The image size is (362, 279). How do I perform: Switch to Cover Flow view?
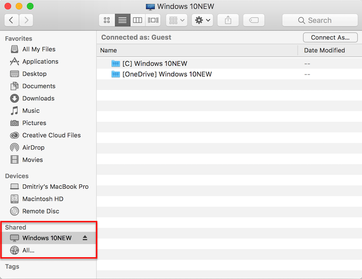(153, 20)
